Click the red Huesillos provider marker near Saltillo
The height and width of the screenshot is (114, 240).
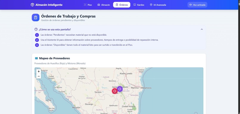[115, 91]
